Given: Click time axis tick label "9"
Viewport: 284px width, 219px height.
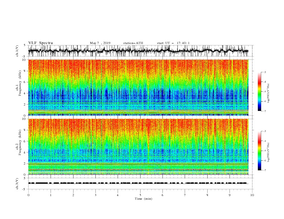Looking at the screenshot, I should click(229, 195).
